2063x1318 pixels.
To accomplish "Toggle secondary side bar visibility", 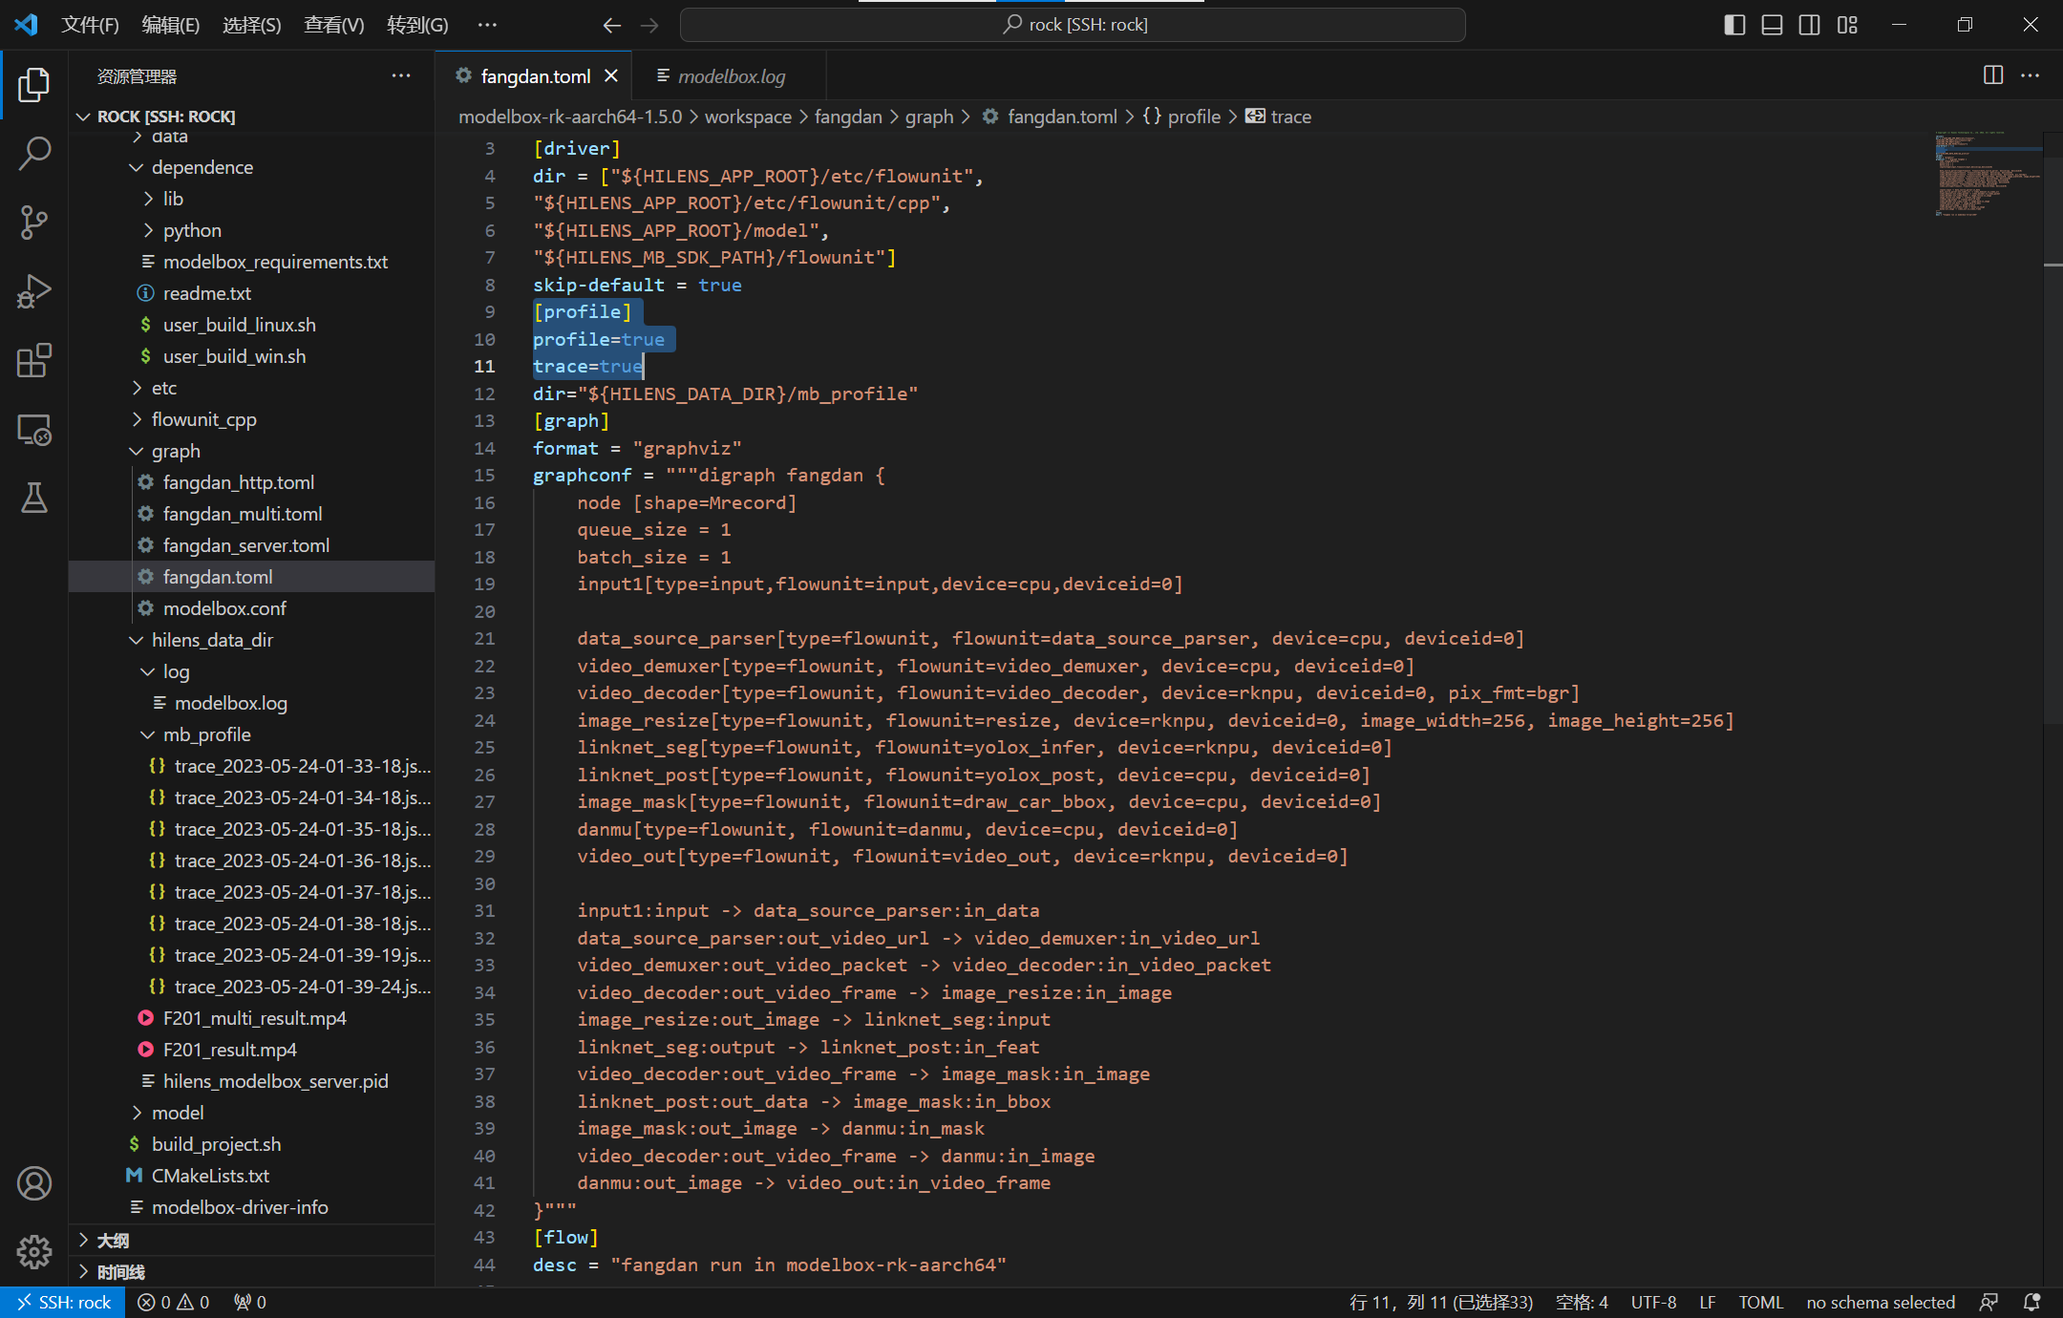I will pos(1809,25).
